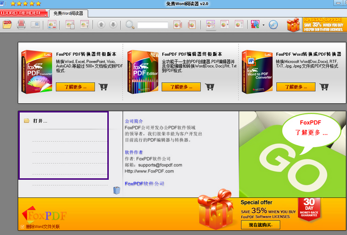This screenshot has width=347, height=235.
Task: Click the printer icon to print
Action: pyautogui.click(x=22, y=25)
